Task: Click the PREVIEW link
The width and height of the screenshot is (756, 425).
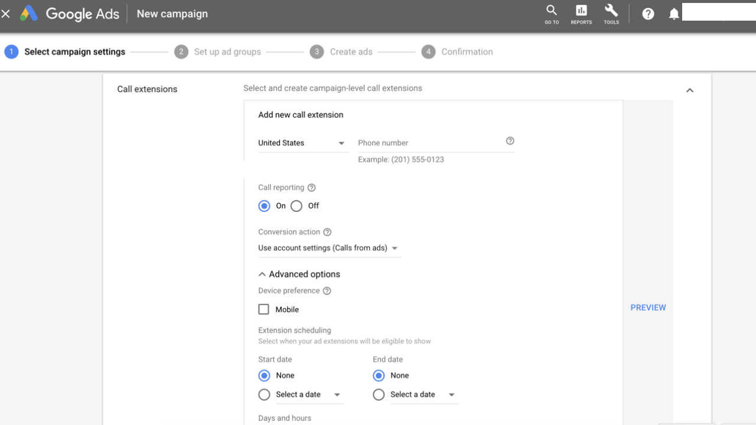Action: click(648, 308)
